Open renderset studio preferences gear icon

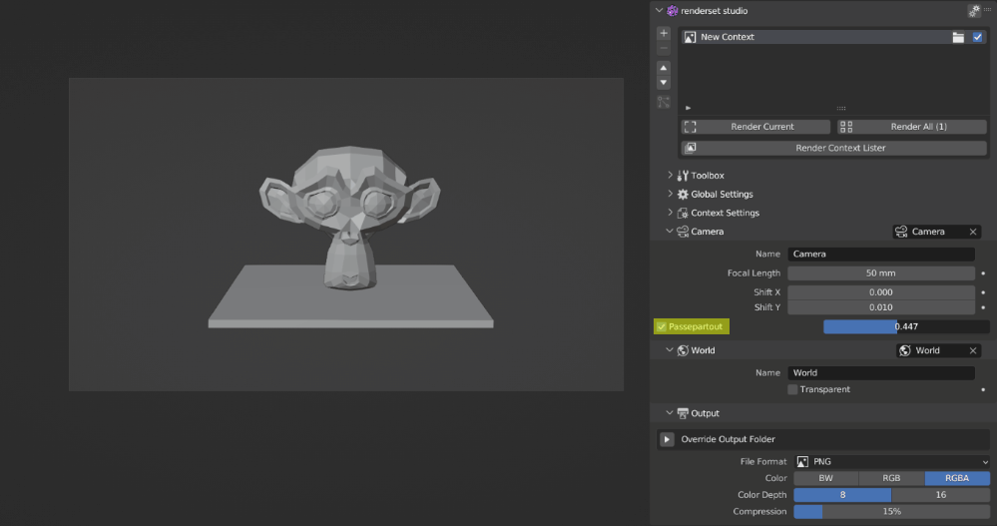coord(974,11)
